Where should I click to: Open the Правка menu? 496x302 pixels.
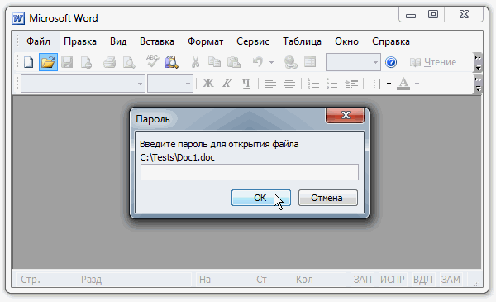coord(80,41)
